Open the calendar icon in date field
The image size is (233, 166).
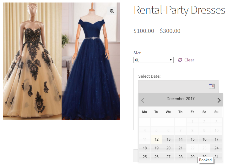tap(211, 86)
